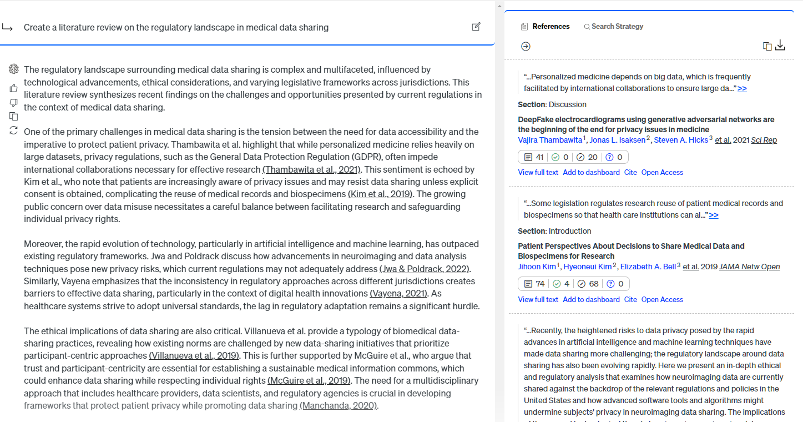Click Cite for the DeepFake electrocardiograms paper
This screenshot has width=803, height=422.
[x=630, y=172]
